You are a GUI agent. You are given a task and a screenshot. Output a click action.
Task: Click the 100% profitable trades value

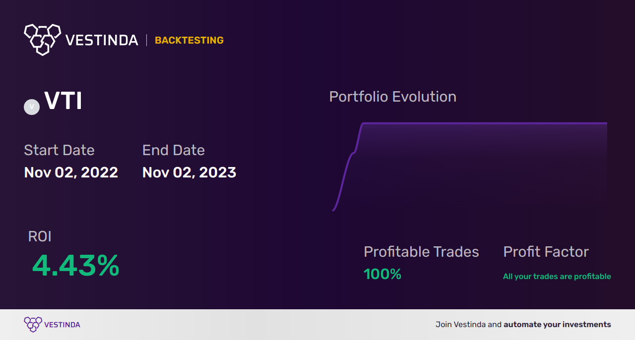click(382, 274)
